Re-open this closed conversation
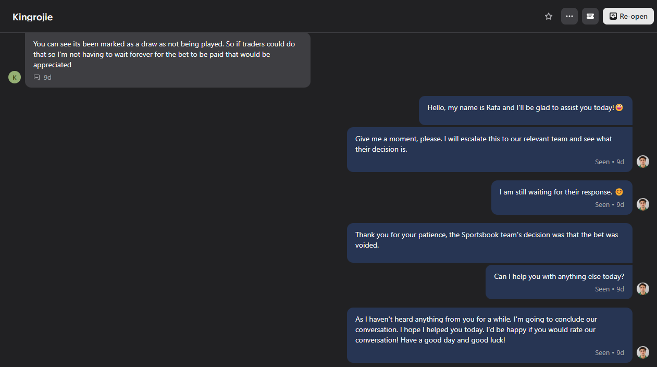Screen dimensions: 657x367 [628, 16]
